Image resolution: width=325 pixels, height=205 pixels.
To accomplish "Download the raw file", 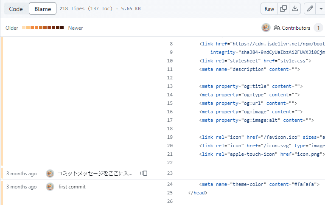I will tap(295, 9).
